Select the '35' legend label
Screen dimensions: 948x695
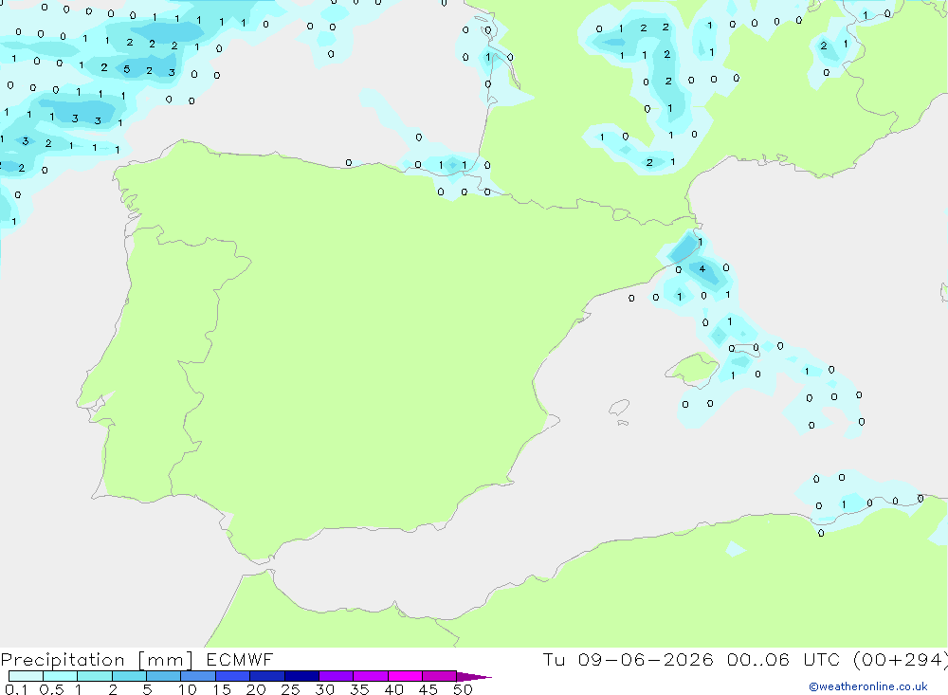tap(359, 689)
